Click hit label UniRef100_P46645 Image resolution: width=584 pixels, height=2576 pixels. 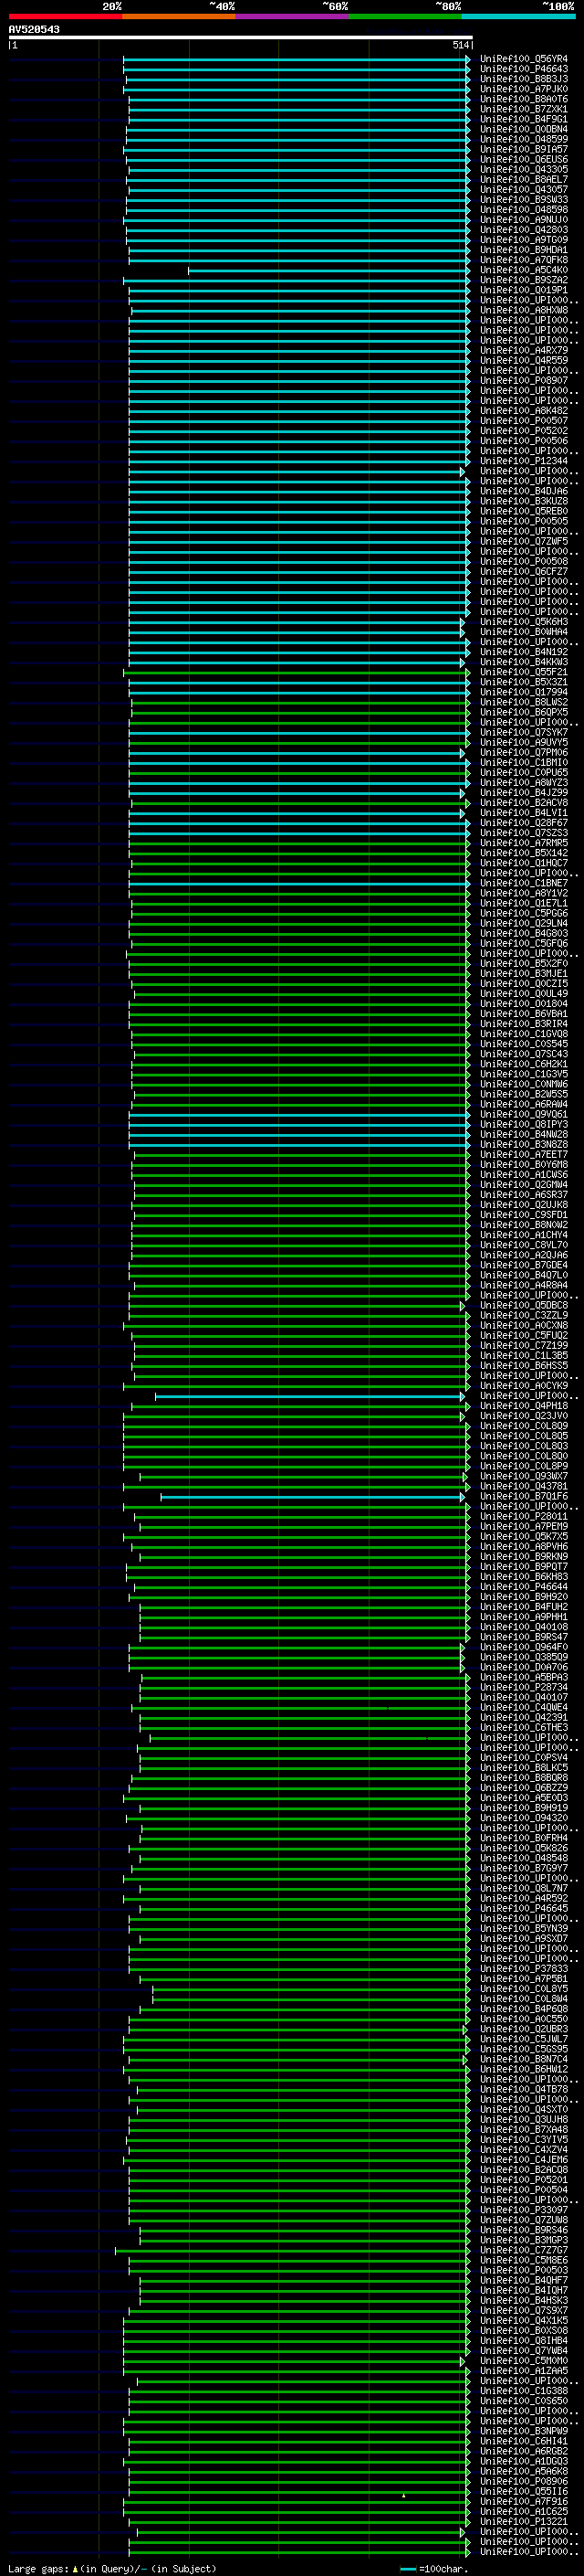tap(524, 1909)
